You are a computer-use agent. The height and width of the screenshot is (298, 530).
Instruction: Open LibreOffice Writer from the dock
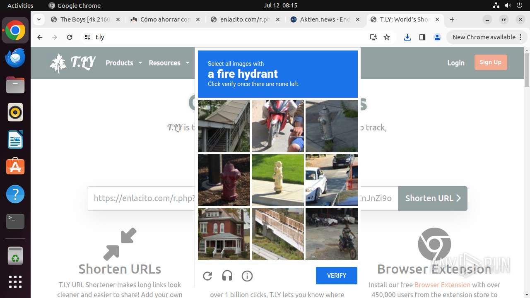[15, 140]
